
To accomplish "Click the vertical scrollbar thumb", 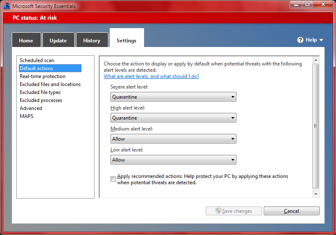I will (316, 126).
